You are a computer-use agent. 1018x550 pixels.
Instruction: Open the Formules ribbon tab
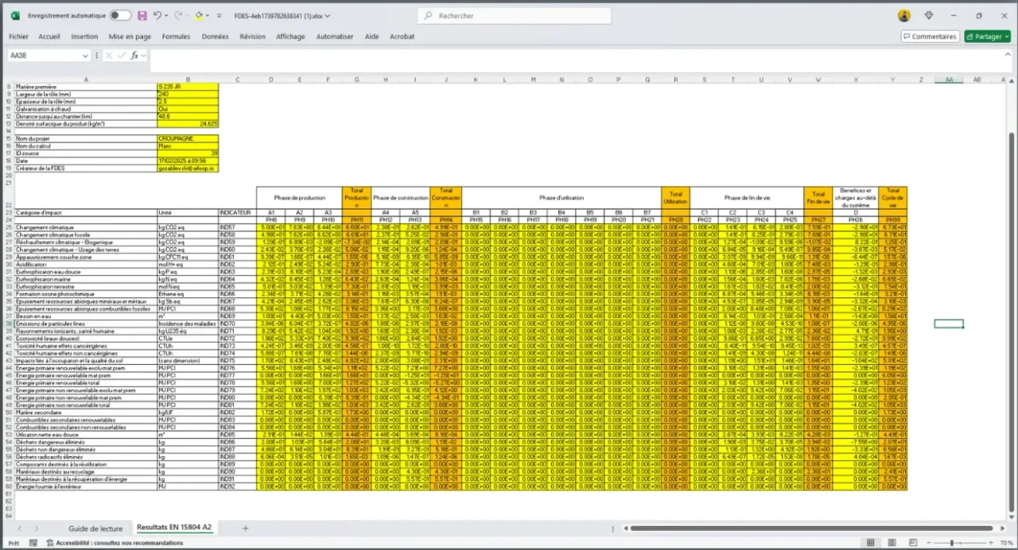pos(176,37)
